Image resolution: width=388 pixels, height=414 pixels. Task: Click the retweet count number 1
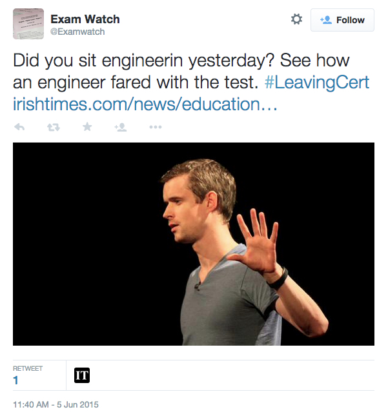[x=16, y=381]
